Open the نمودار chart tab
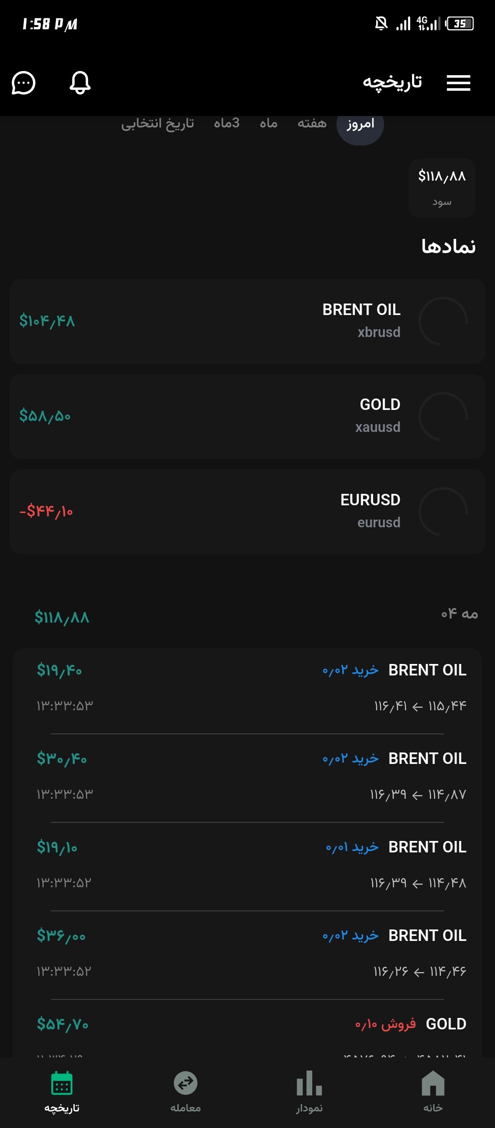This screenshot has height=1128, width=495. pyautogui.click(x=309, y=1091)
